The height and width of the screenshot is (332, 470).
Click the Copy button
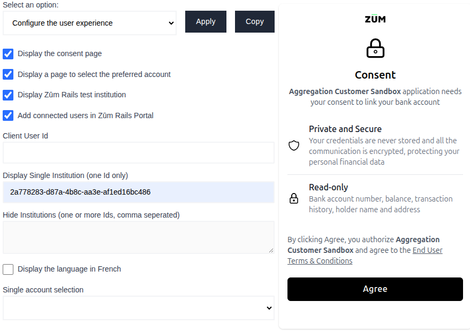click(x=254, y=21)
